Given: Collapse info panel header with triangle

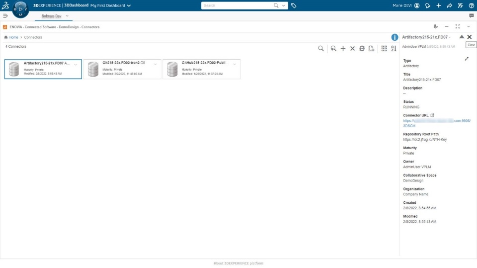Looking at the screenshot, I should pyautogui.click(x=462, y=37).
